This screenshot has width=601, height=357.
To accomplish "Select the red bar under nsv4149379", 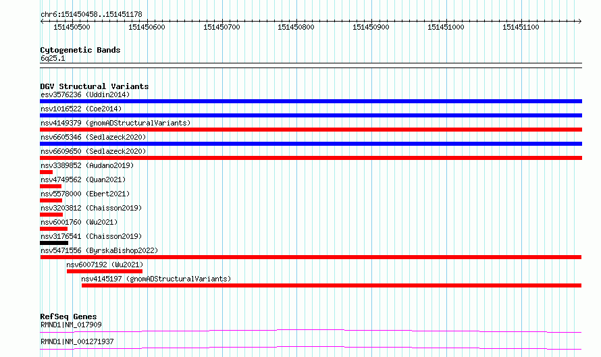I will click(311, 130).
